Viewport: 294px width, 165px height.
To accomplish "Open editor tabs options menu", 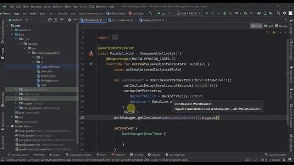I will (x=286, y=20).
